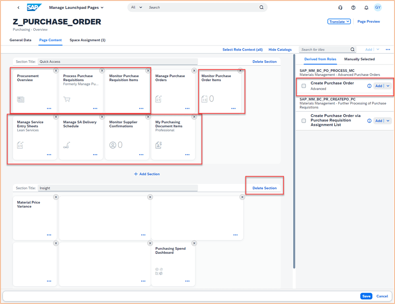The image size is (395, 304).
Task: Open the more options on Procurement Overview tile
Action: click(x=49, y=108)
